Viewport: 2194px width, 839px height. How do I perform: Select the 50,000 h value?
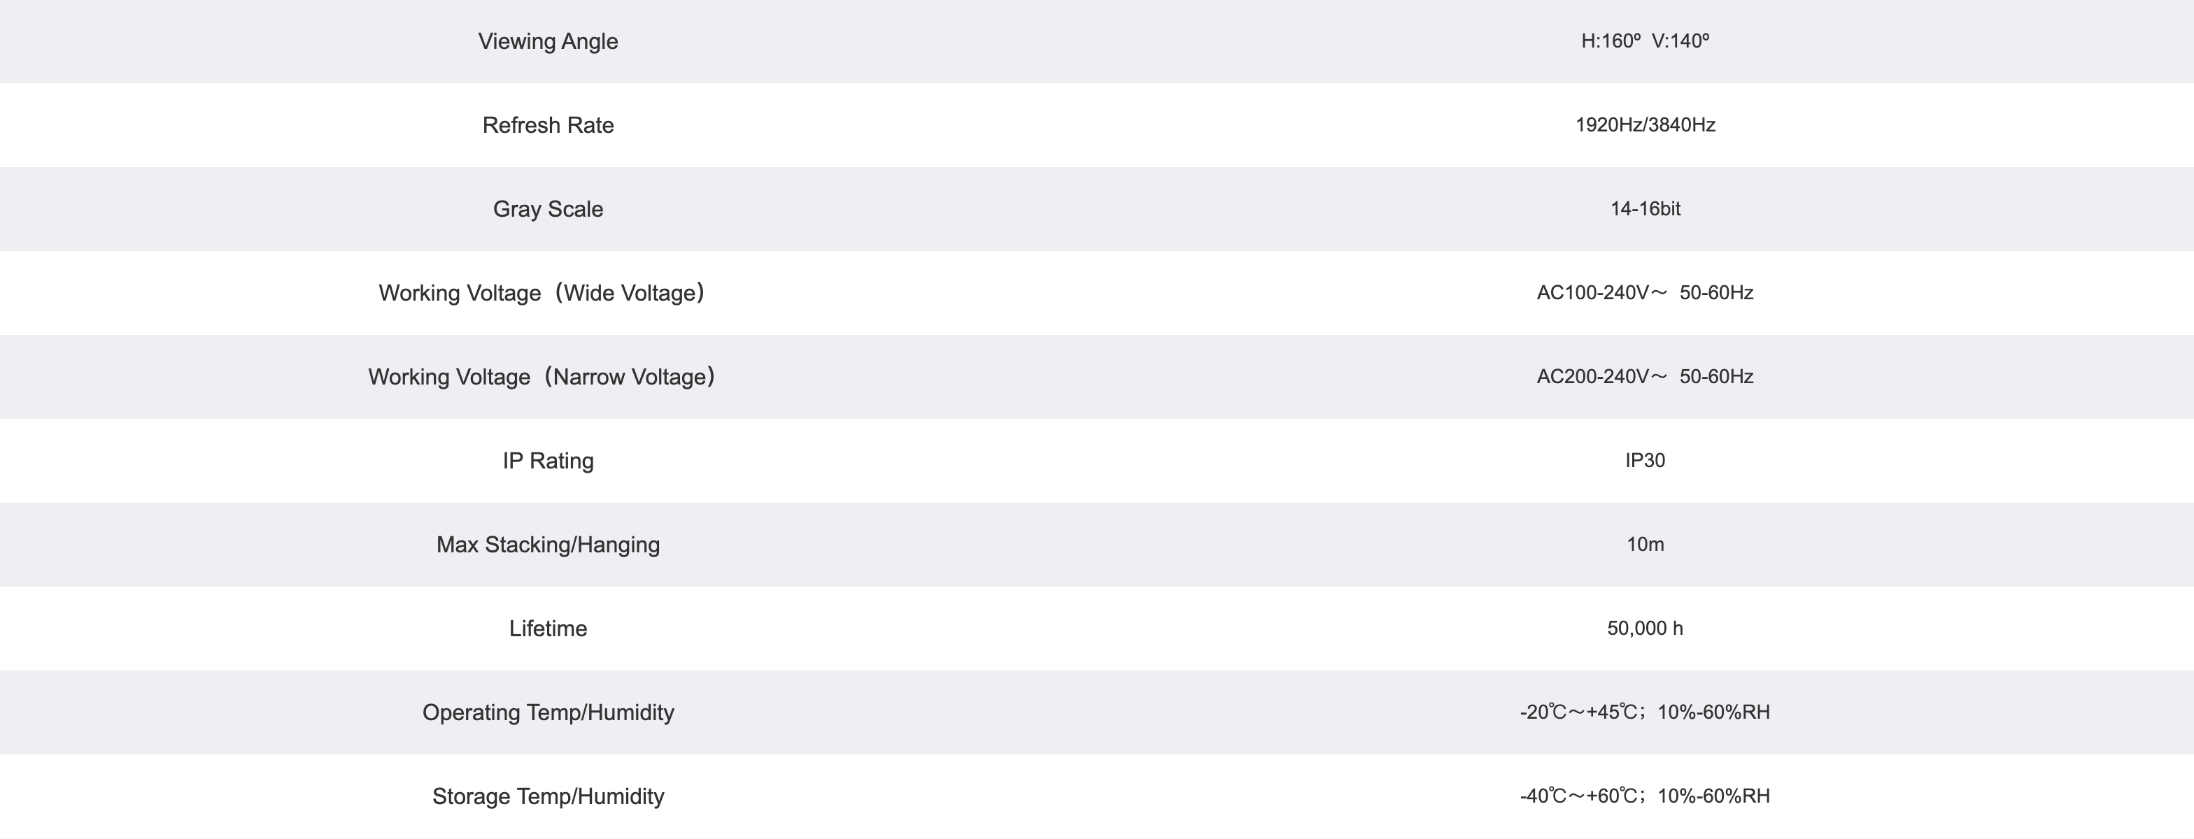(x=1645, y=628)
